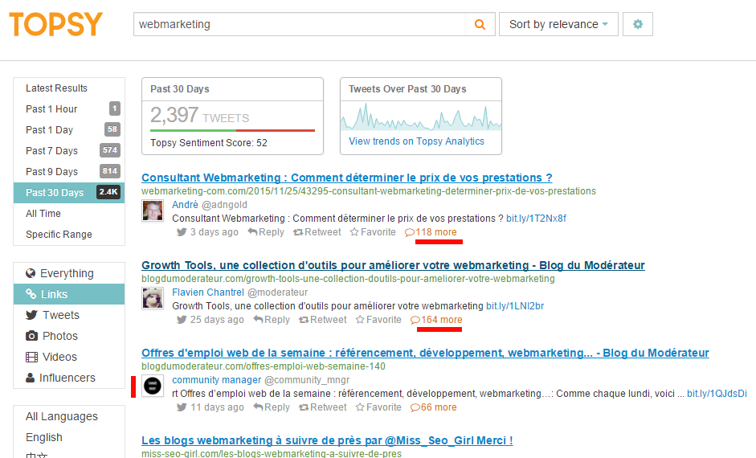
Task: Open Les blogs webmarketing à suivre title
Action: pyautogui.click(x=327, y=440)
